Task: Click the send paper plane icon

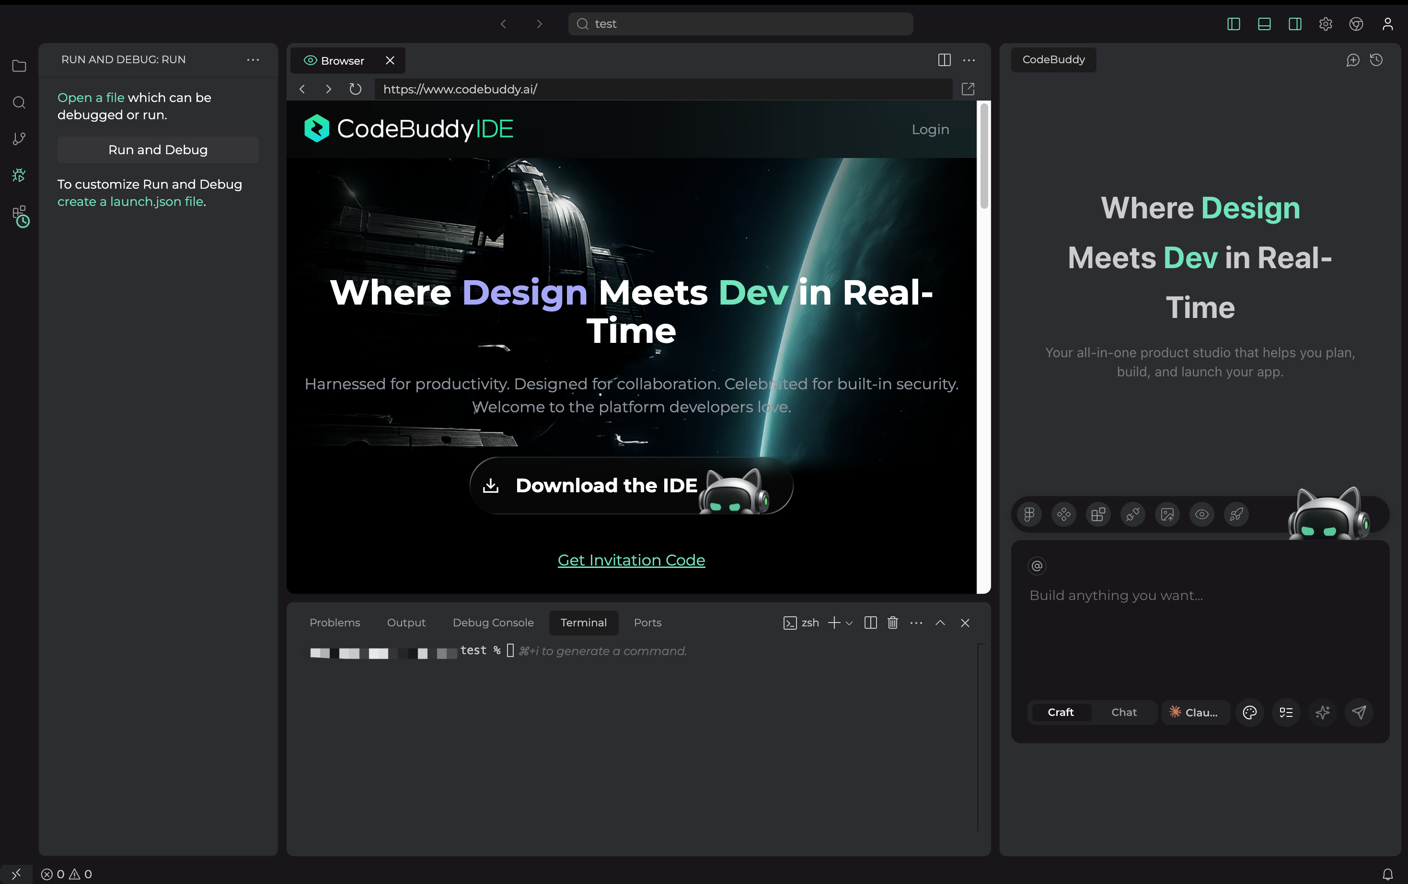Action: coord(1359,712)
